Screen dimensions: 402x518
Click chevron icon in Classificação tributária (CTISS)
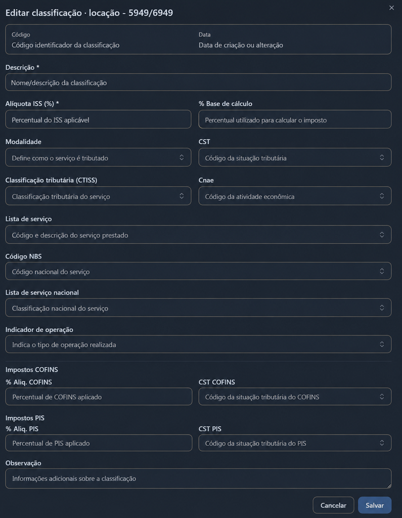[182, 196]
